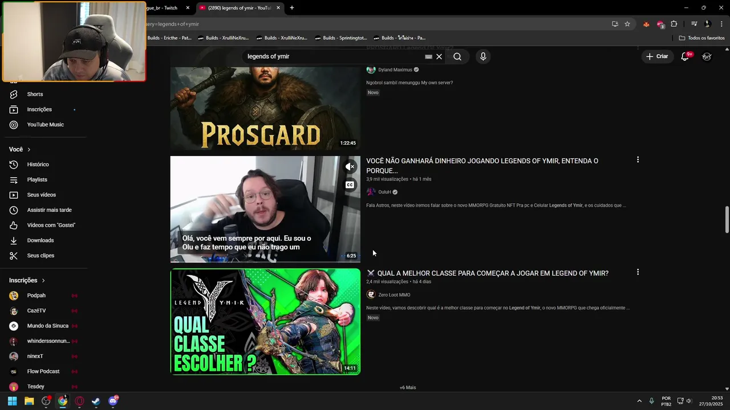Open Zero Loot MMO channel
Viewport: 730px width, 410px height.
(x=394, y=295)
